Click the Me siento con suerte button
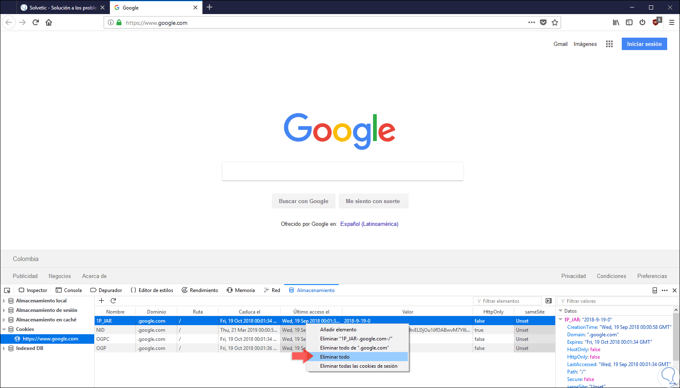 tap(373, 201)
